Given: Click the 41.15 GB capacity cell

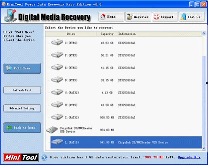Looking at the screenshot, I should 107,68.
